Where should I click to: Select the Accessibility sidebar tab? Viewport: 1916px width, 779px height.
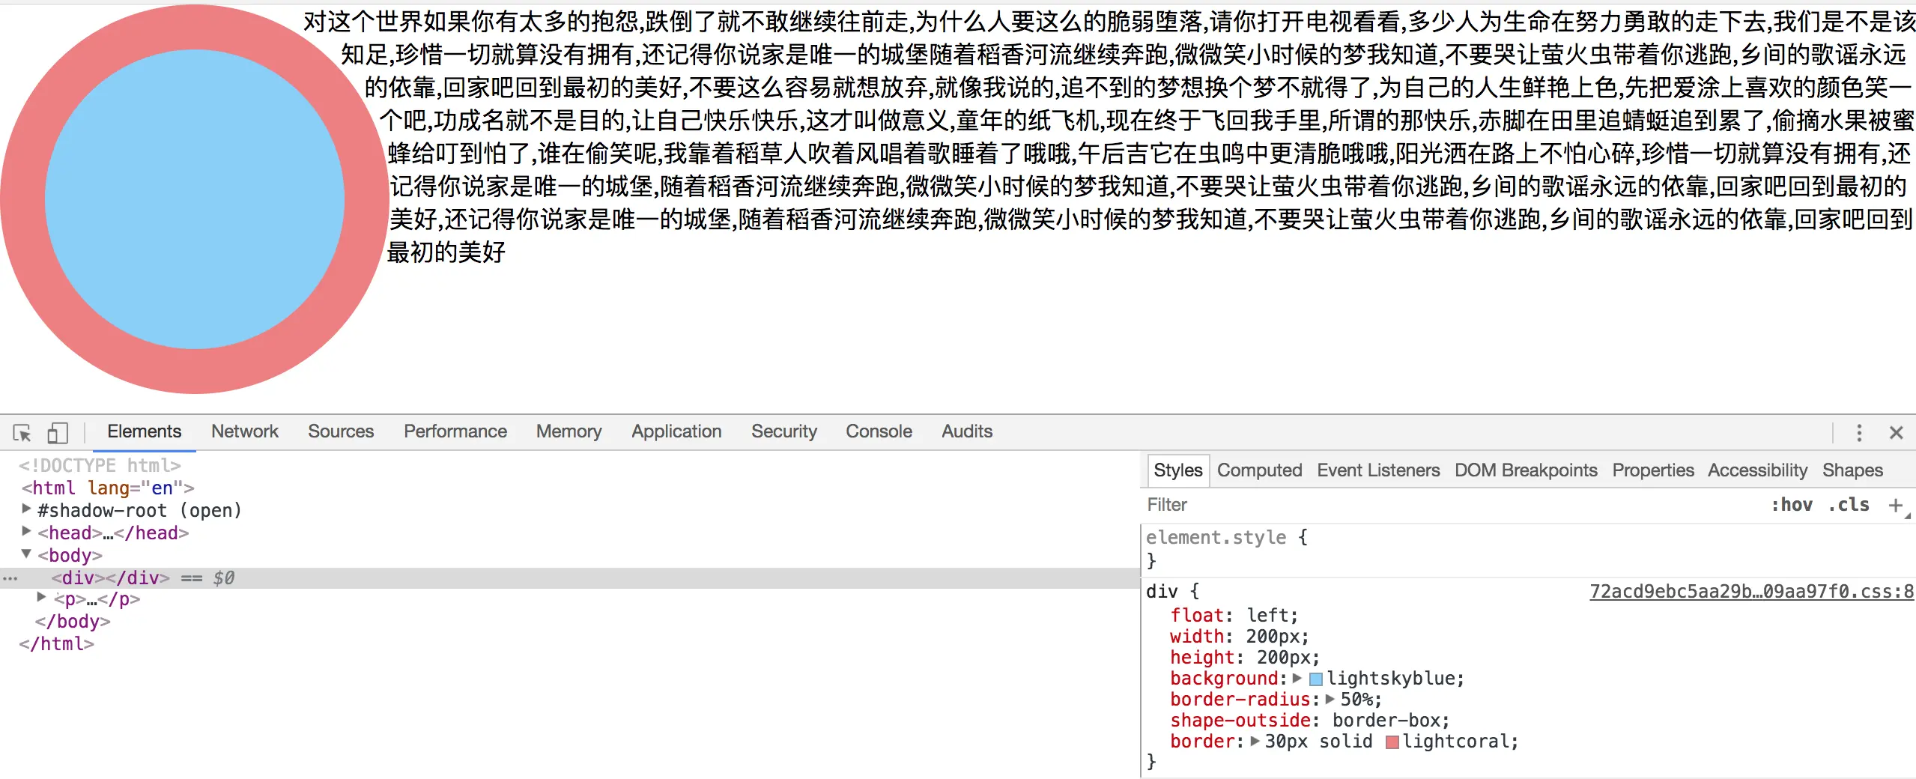[x=1757, y=470]
